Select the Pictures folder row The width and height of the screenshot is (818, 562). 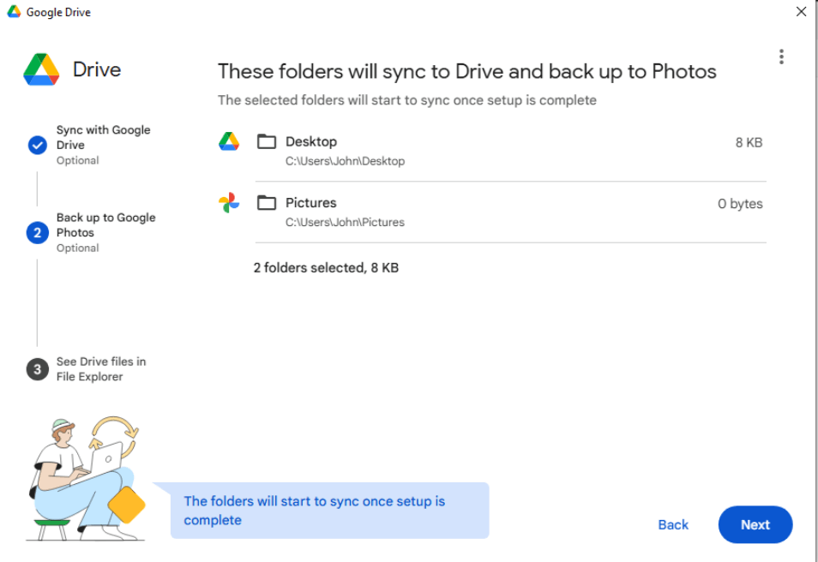click(506, 212)
